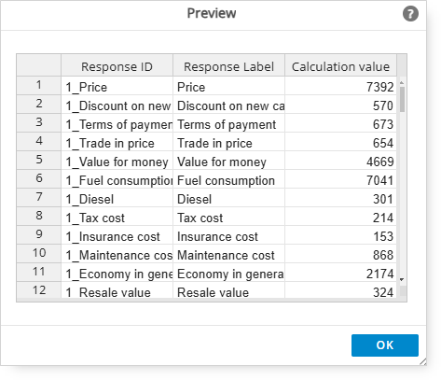Click the dialog resize grip corner
This screenshot has width=441, height=380.
pyautogui.click(x=423, y=361)
